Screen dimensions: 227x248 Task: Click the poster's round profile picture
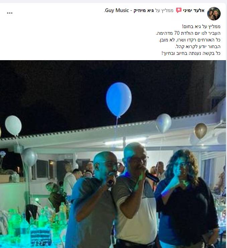214,14
